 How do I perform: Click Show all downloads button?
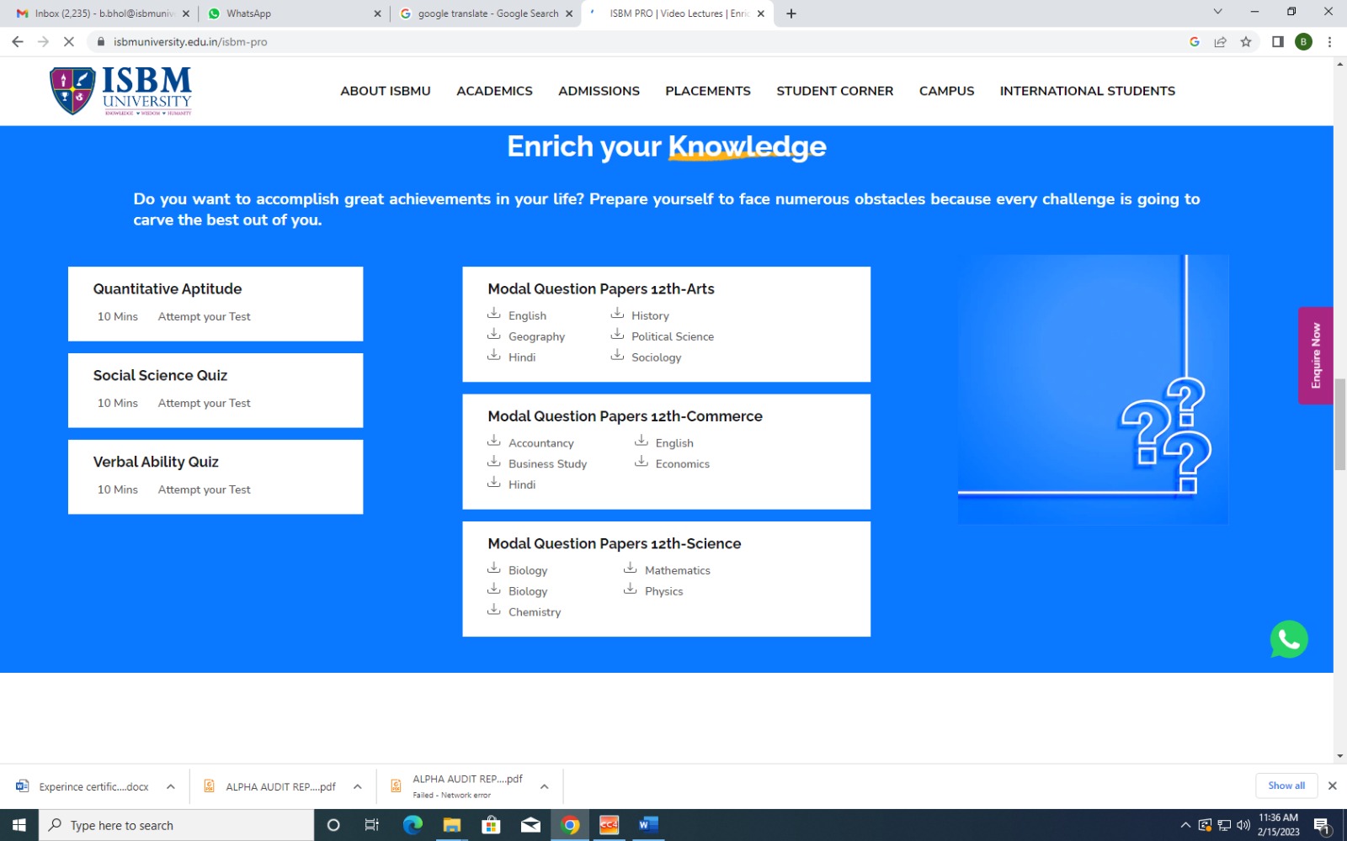1286,785
